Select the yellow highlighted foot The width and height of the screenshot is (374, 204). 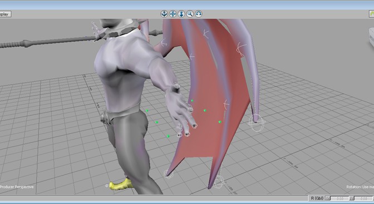[121, 184]
